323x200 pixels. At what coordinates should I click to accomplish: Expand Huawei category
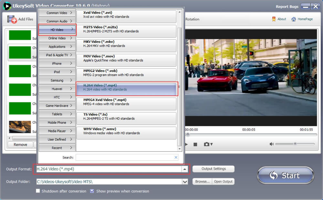click(x=57, y=89)
